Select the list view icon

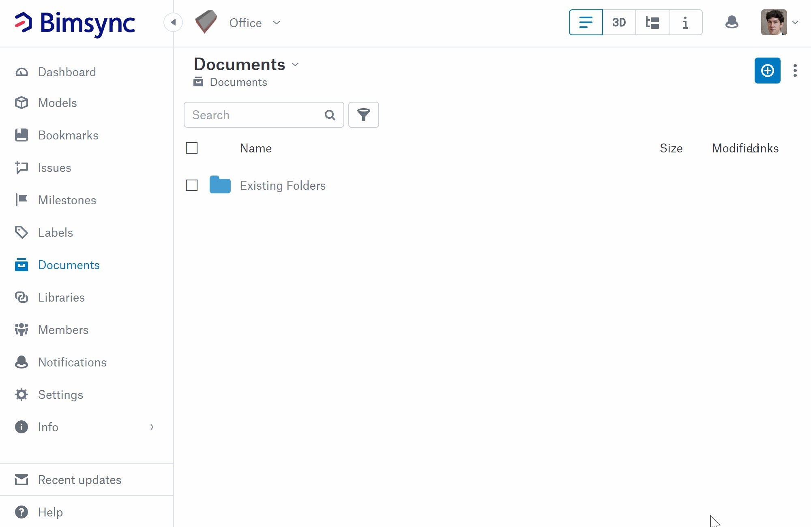click(586, 22)
